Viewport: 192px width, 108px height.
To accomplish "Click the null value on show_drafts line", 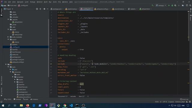I will [x=82, y=84].
